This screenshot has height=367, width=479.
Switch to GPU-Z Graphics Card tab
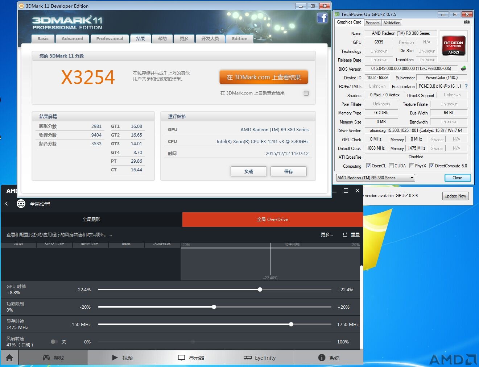click(349, 22)
